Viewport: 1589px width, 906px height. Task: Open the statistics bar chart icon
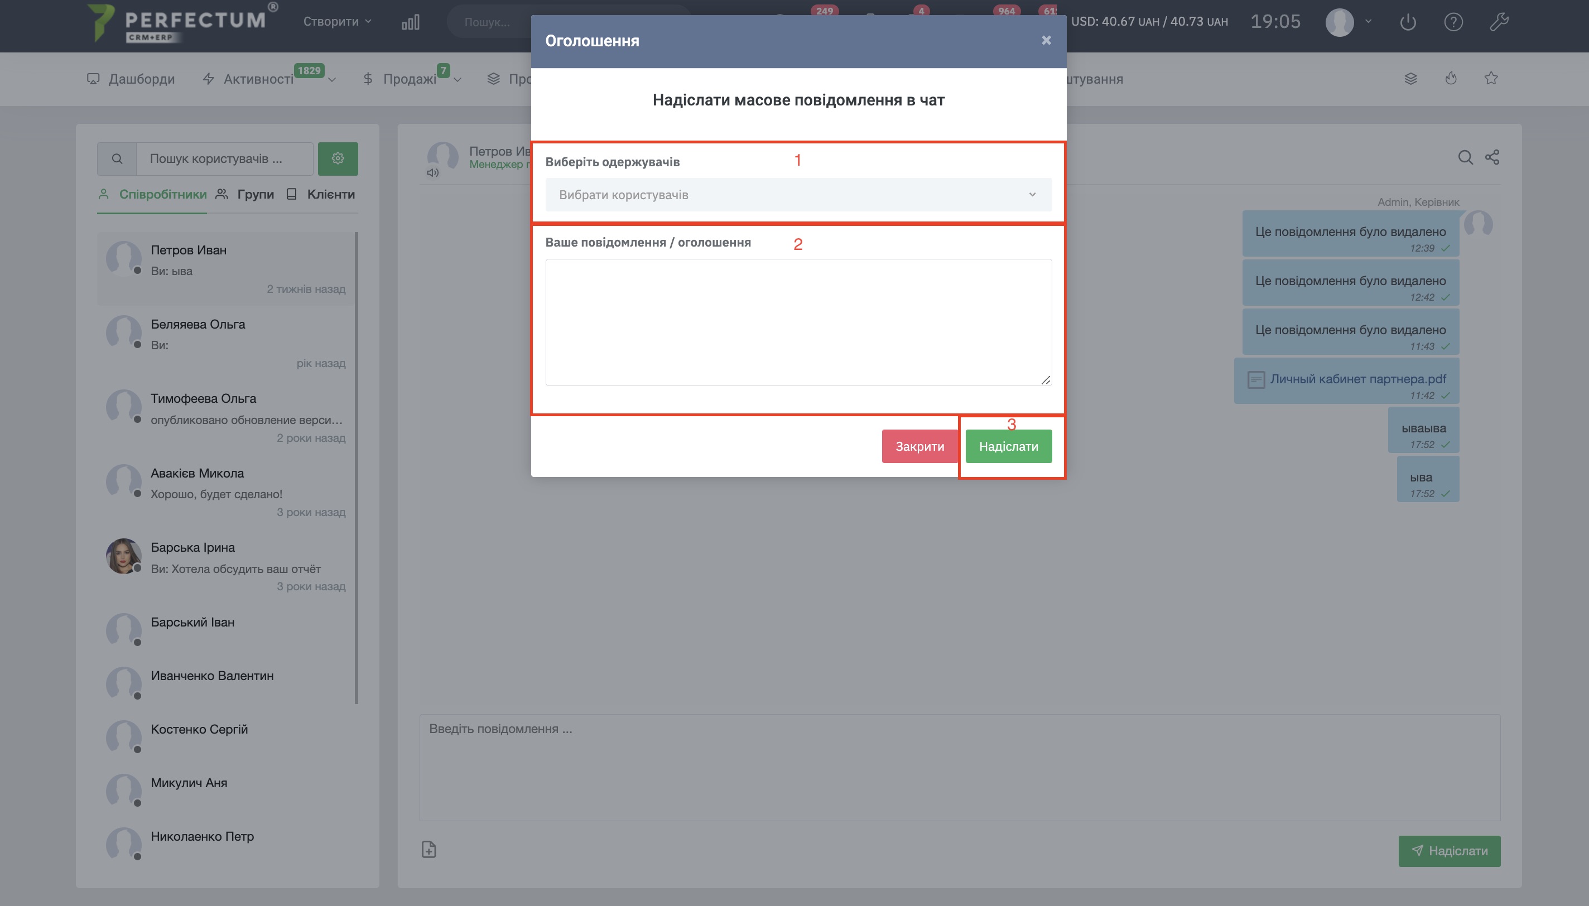[x=411, y=22]
